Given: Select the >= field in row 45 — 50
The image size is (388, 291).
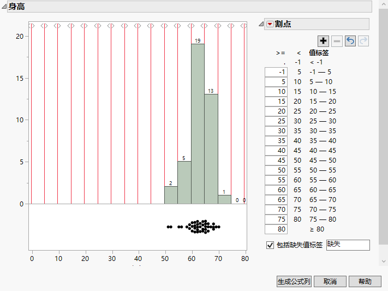Looking at the screenshot, I should (x=276, y=161).
